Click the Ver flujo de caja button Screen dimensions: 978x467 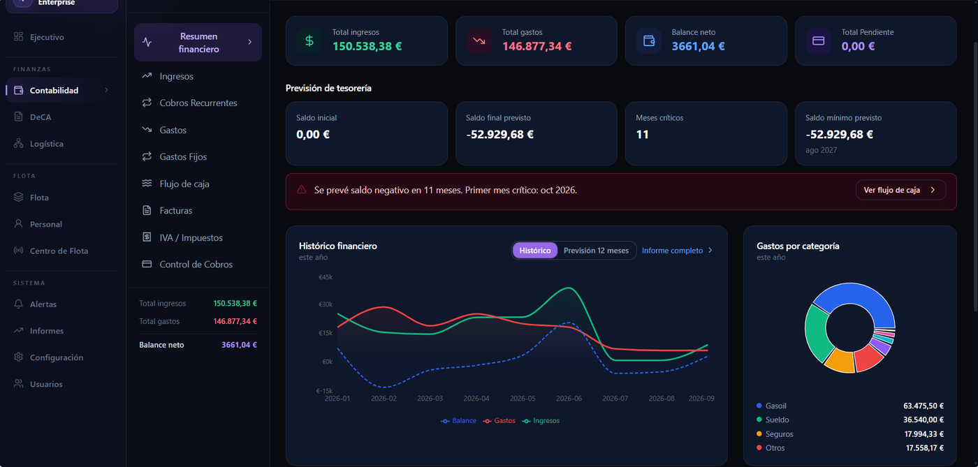tap(900, 190)
